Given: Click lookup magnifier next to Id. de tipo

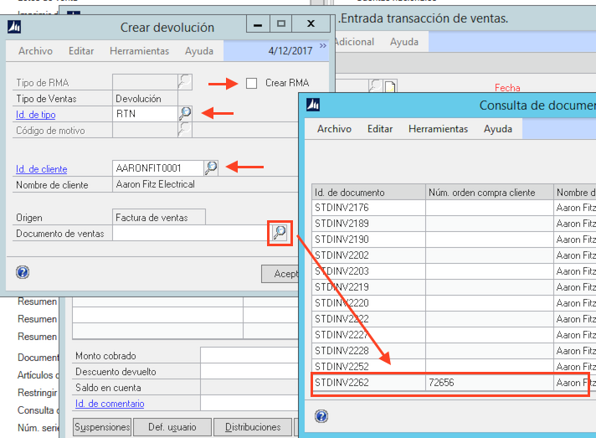Looking at the screenshot, I should click(185, 114).
